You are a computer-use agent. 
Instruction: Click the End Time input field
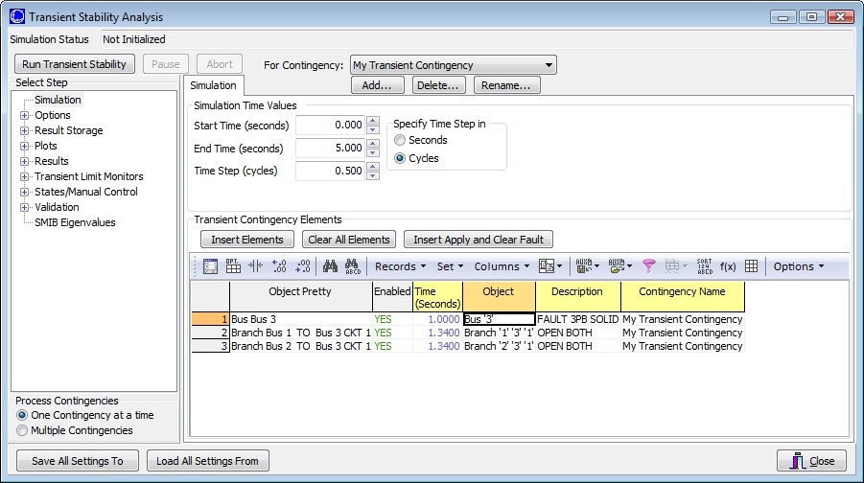[x=330, y=149]
